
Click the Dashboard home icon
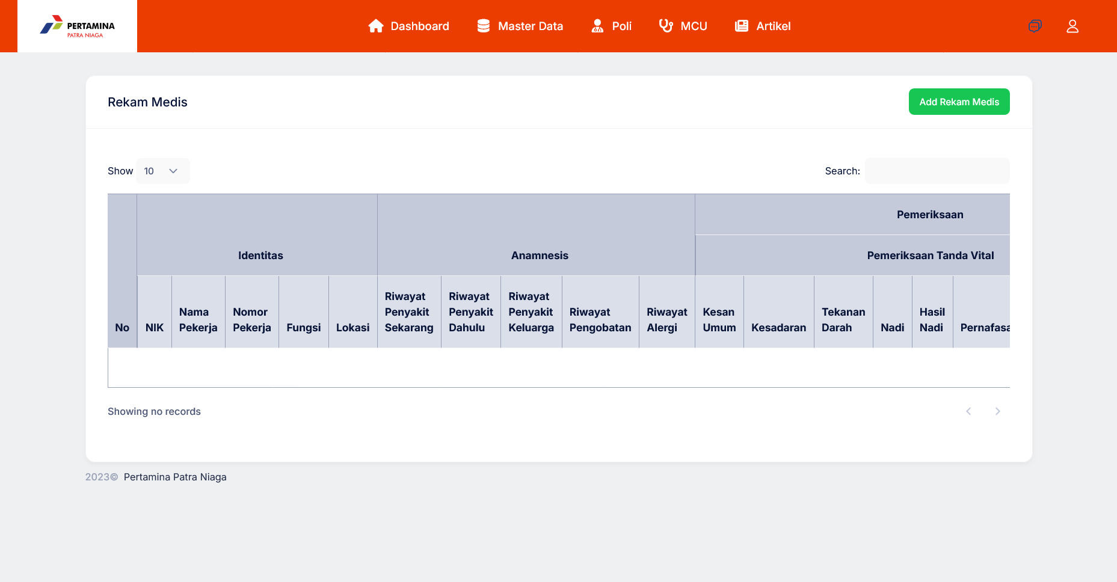click(376, 26)
